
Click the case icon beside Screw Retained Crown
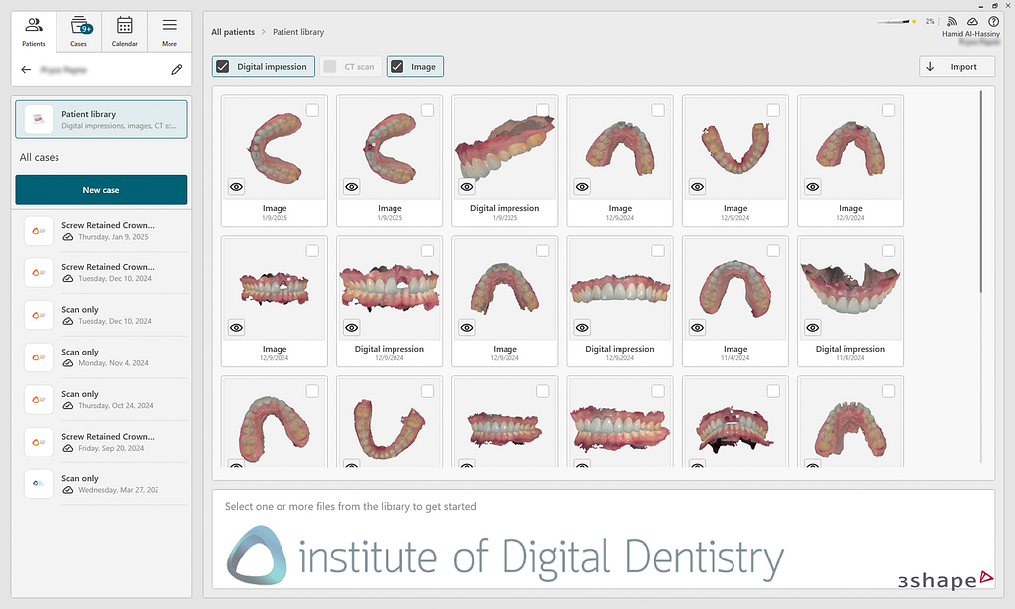(38, 230)
